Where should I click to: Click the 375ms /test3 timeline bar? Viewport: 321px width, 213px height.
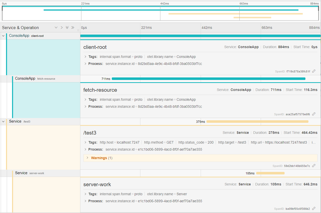(x=257, y=122)
